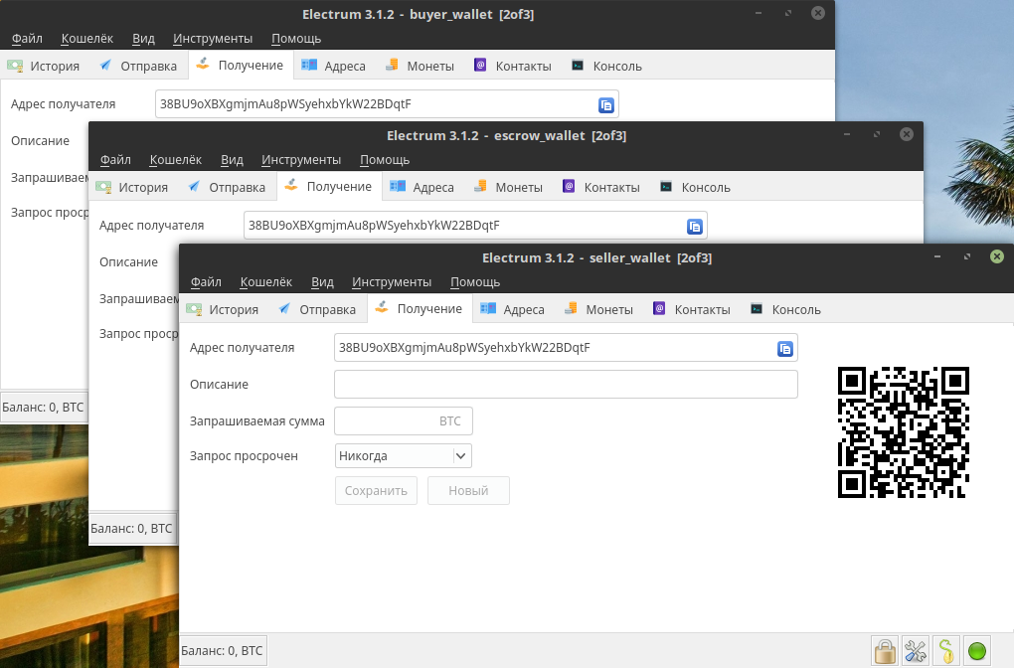Click the Новый button
This screenshot has height=668, width=1014.
pos(468,491)
